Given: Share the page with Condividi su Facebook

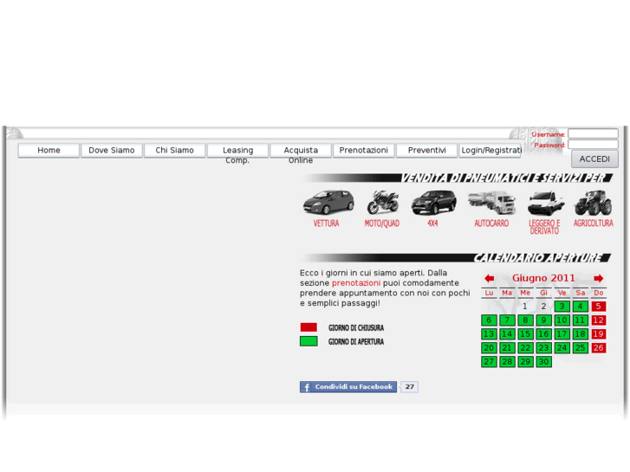Looking at the screenshot, I should click(348, 387).
